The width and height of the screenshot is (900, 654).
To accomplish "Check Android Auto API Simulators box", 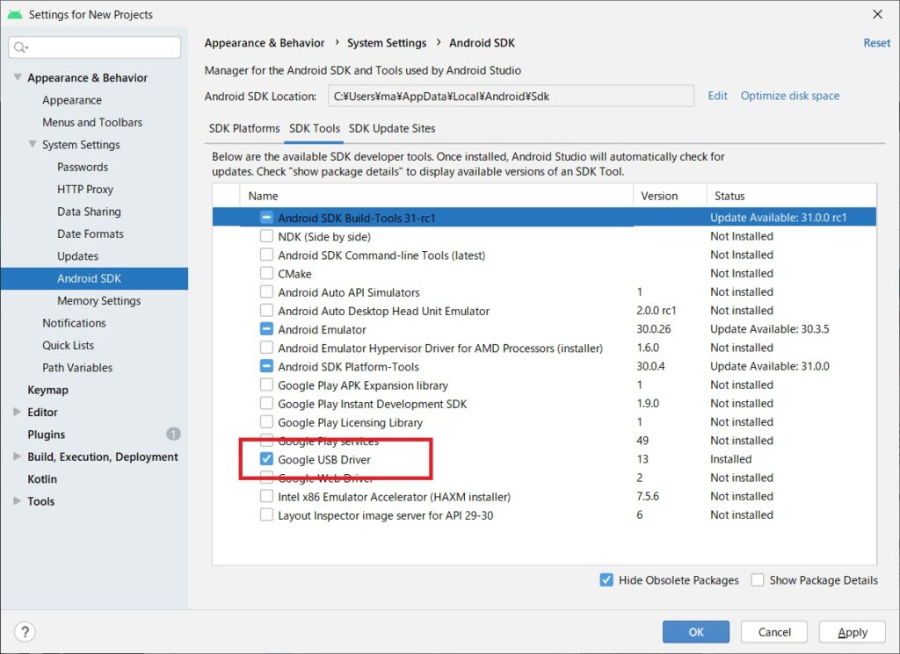I will pos(266,291).
